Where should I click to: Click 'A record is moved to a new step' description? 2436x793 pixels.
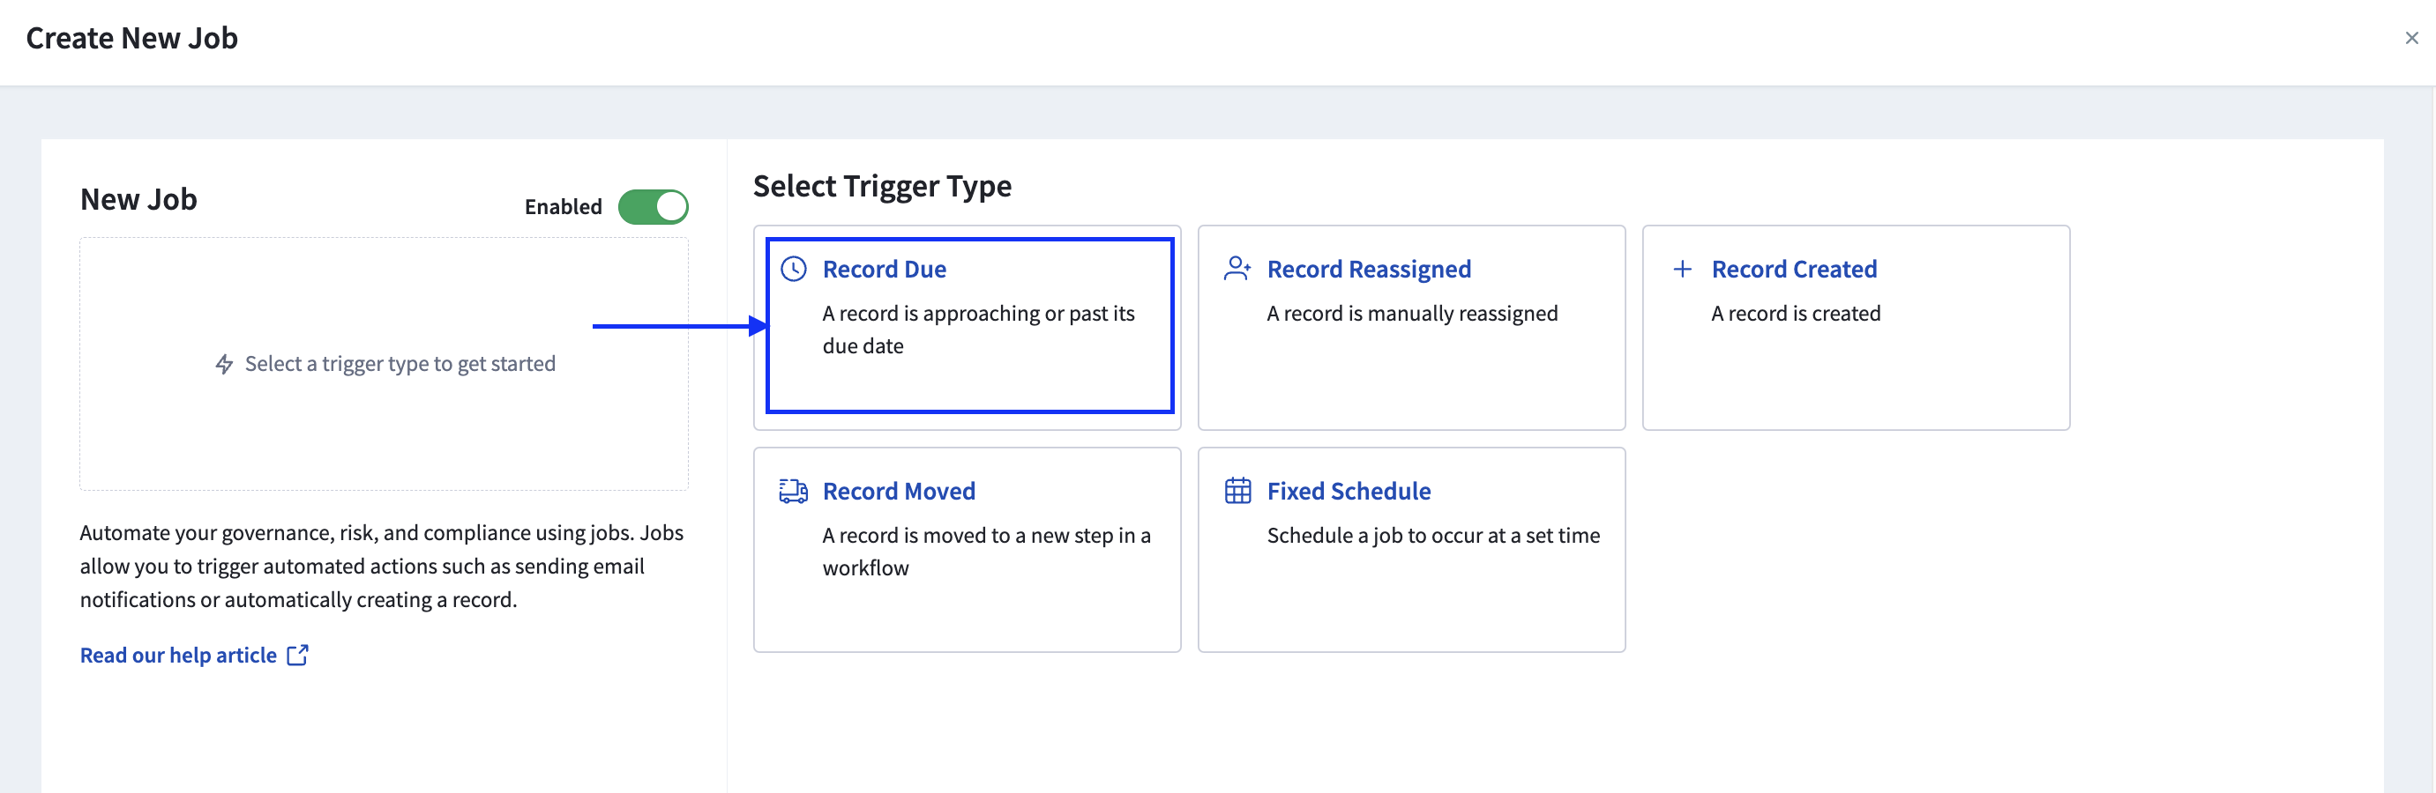(985, 536)
